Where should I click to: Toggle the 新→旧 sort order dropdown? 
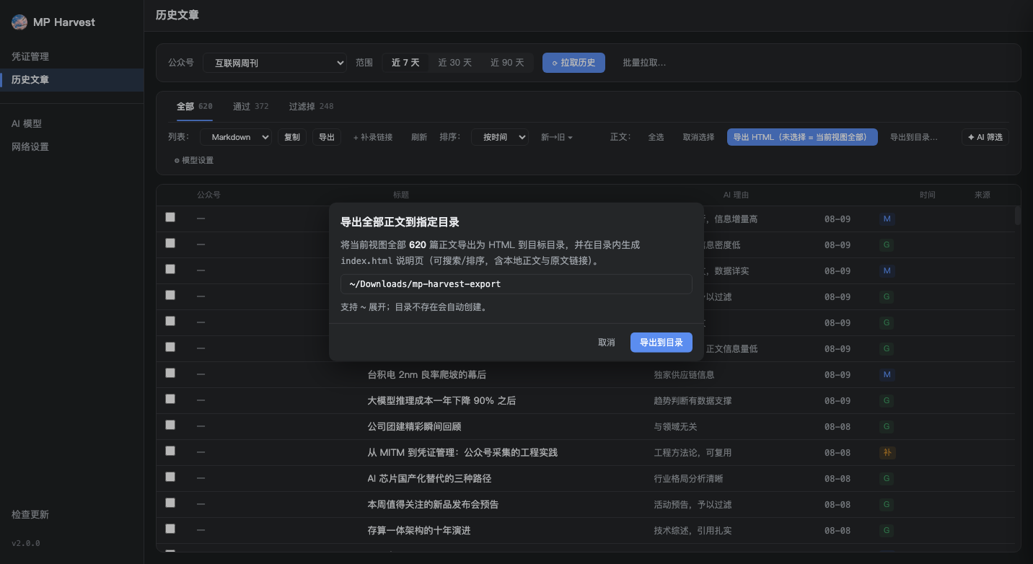[557, 137]
